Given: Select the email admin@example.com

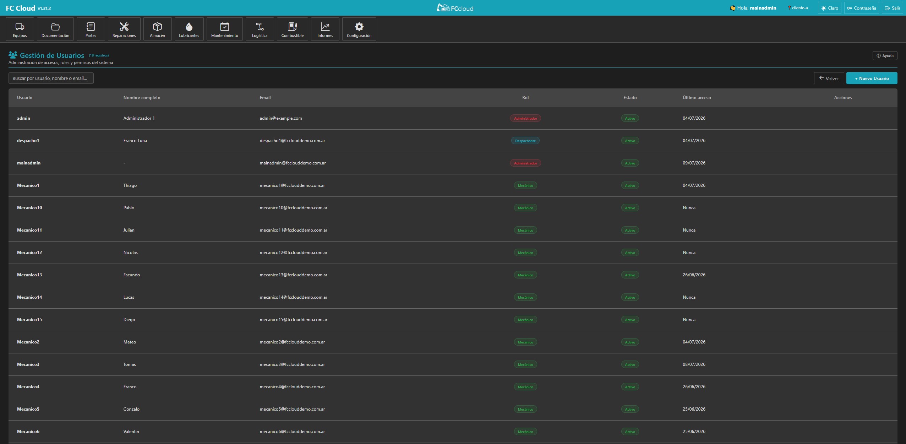Looking at the screenshot, I should [281, 118].
